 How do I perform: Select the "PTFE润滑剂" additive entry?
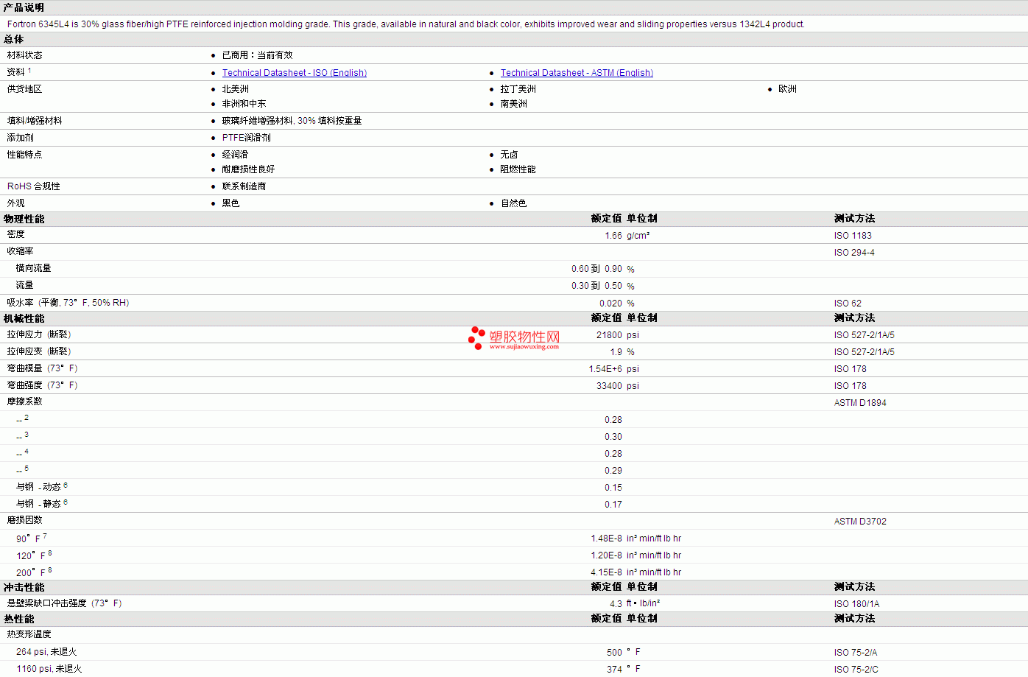(247, 138)
